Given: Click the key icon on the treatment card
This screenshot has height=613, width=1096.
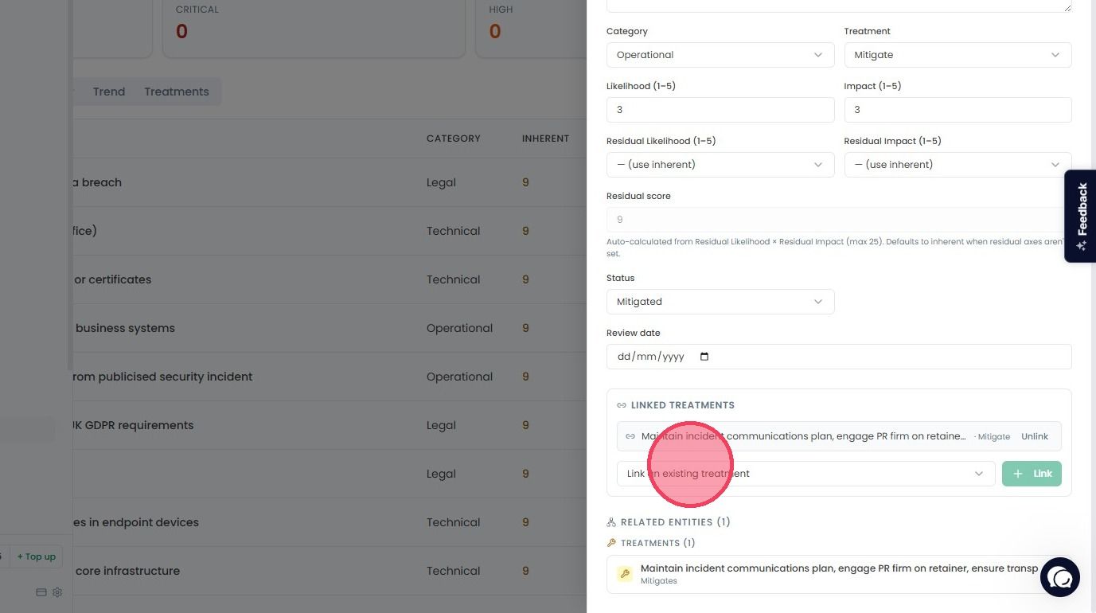Looking at the screenshot, I should click(625, 573).
